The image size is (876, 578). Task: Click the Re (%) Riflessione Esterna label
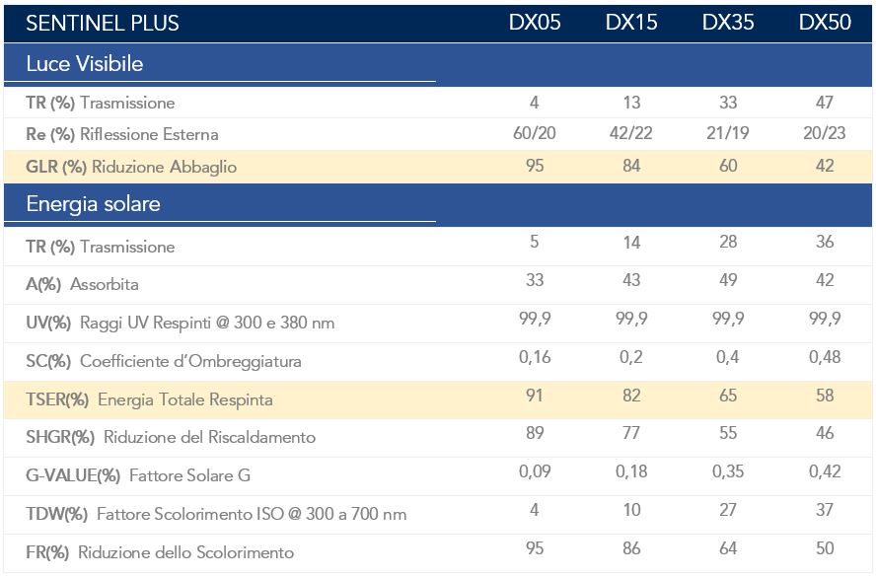coord(122,134)
